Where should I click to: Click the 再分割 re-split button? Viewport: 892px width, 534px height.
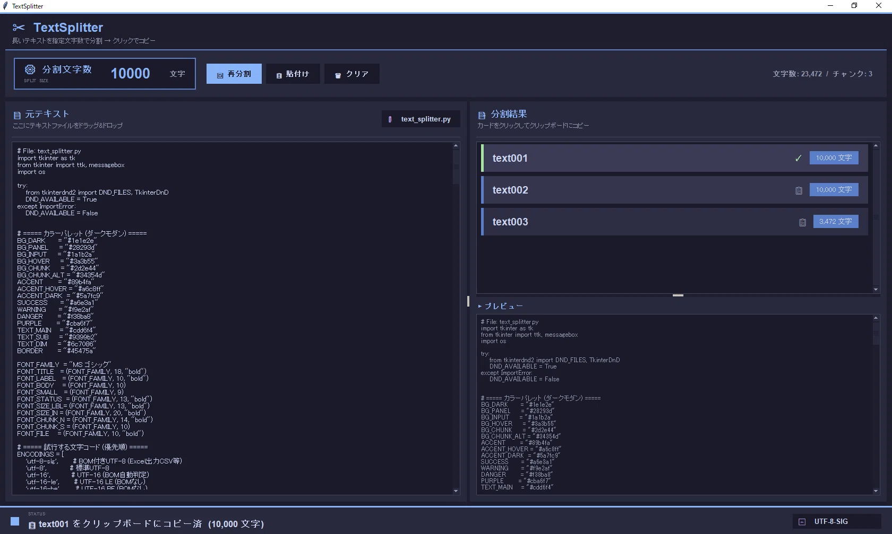[x=234, y=74]
